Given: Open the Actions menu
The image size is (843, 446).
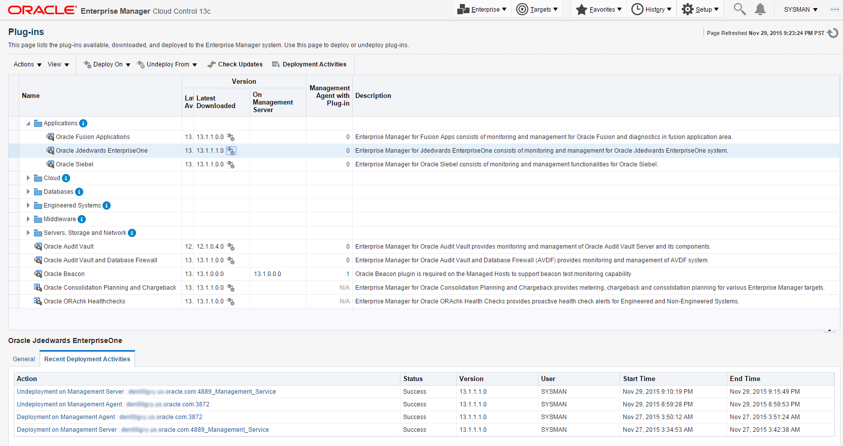Looking at the screenshot, I should point(27,64).
